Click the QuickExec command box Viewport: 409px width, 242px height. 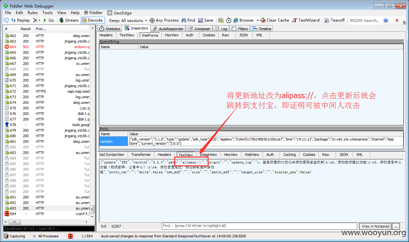tap(49, 229)
